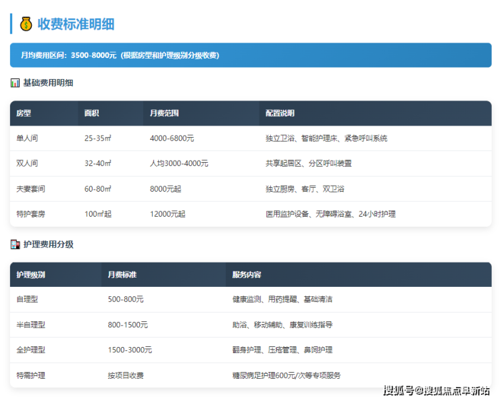Select the 月费范围 column header

(x=164, y=113)
